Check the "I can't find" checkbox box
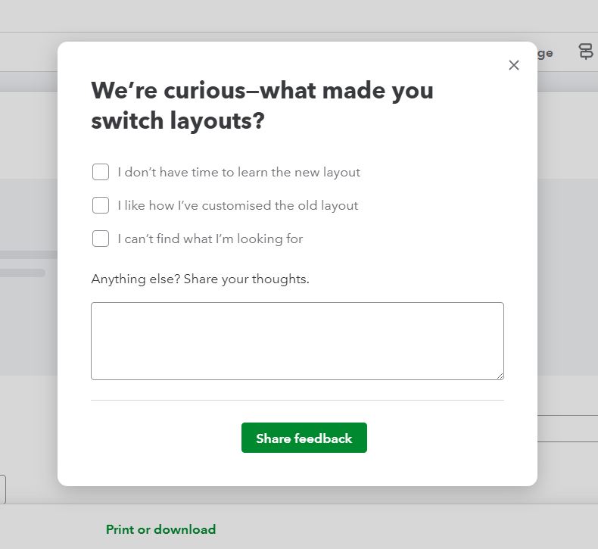The width and height of the screenshot is (598, 549). click(101, 239)
